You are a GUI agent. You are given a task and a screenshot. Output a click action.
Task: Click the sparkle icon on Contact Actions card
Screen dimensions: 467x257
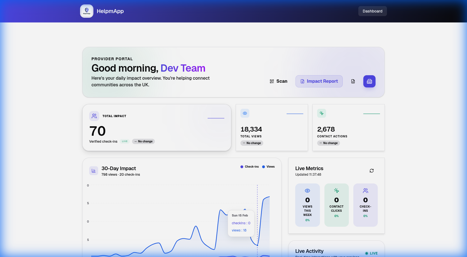[x=321, y=113]
